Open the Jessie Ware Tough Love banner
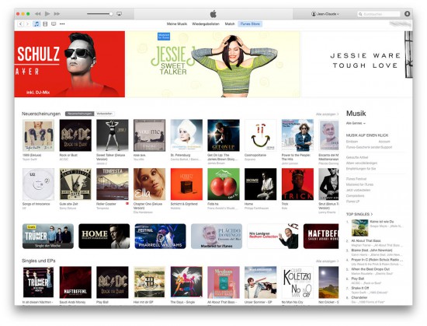Screen dimensions: 427x326 (x=357, y=64)
